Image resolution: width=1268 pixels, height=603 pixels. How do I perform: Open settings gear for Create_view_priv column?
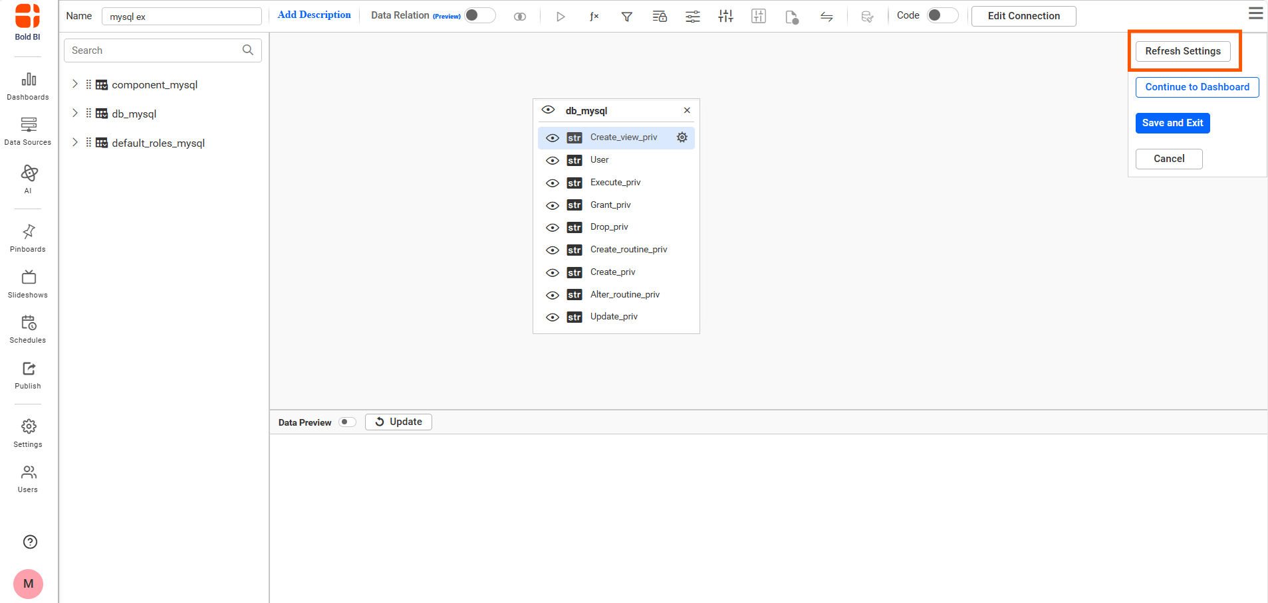point(682,137)
